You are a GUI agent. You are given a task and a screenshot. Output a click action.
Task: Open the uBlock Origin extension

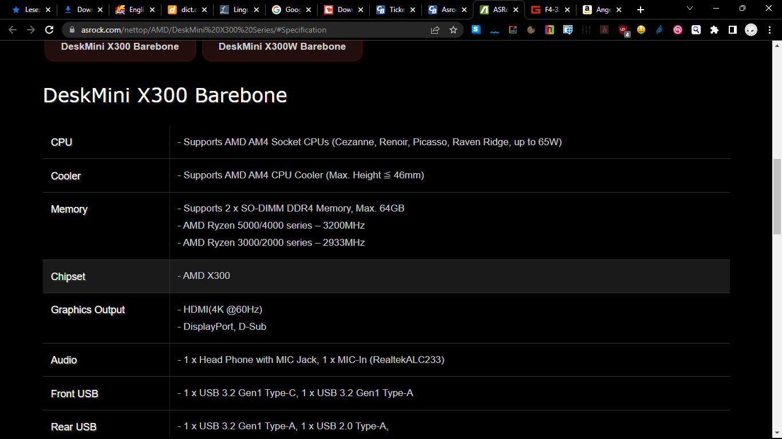click(x=623, y=30)
